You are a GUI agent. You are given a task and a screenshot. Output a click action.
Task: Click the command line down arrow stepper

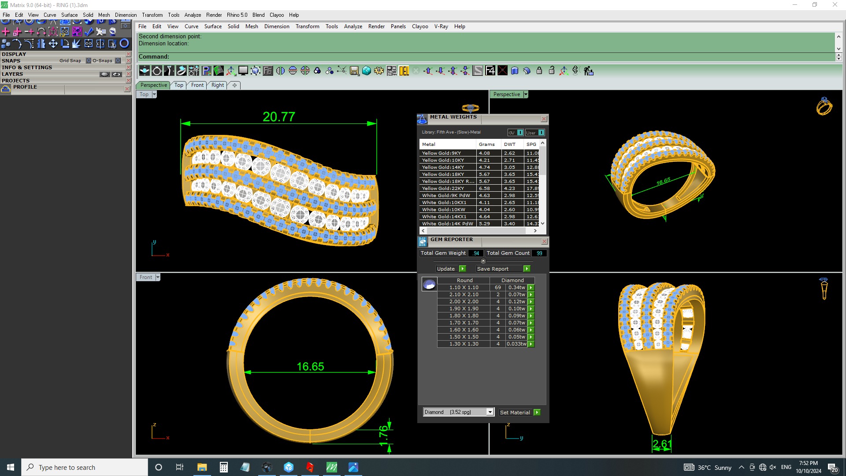tap(839, 59)
